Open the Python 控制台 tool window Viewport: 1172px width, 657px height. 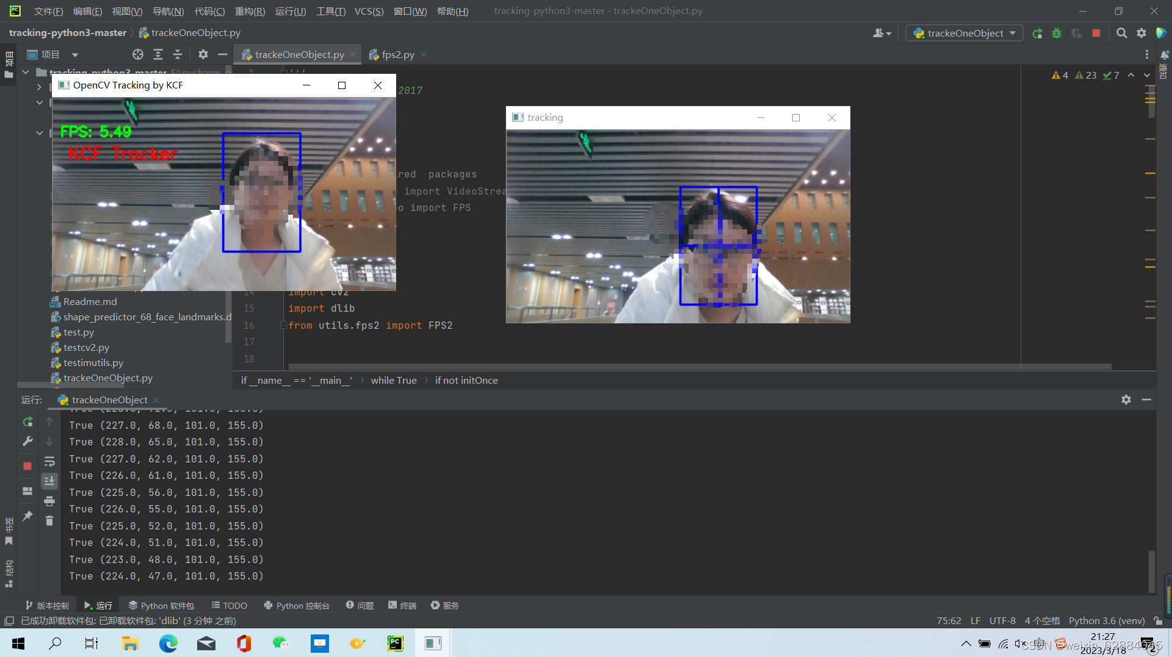[297, 605]
